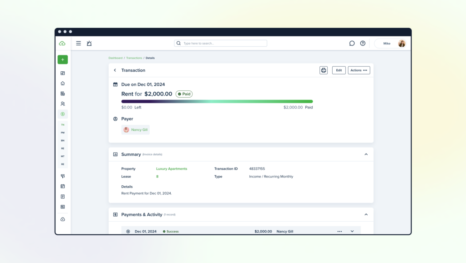Click '$0.00 Left' label under progress bar
This screenshot has width=466, height=263.
[x=132, y=107]
